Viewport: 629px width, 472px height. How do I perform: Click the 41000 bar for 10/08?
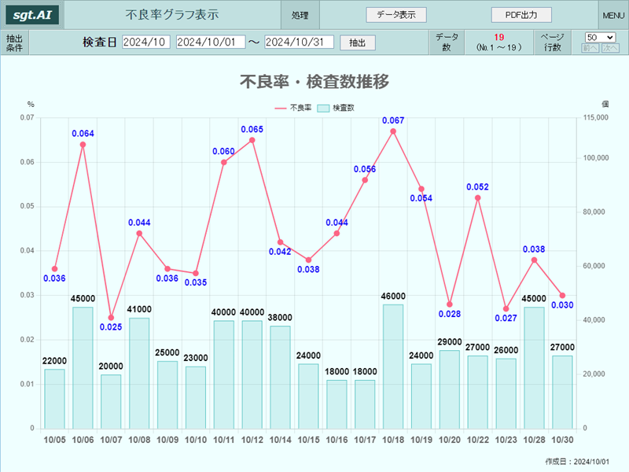(x=139, y=373)
